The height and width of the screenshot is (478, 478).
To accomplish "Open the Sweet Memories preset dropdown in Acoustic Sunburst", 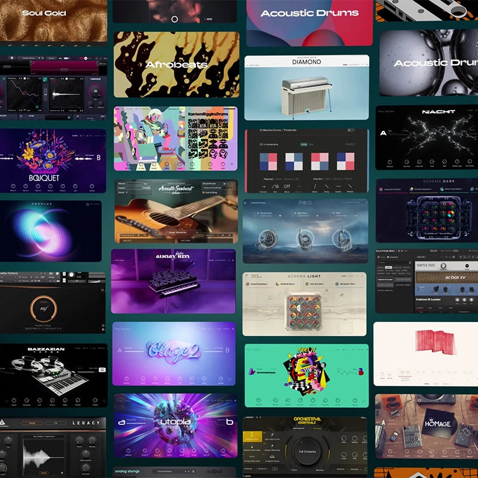I will coord(177,231).
